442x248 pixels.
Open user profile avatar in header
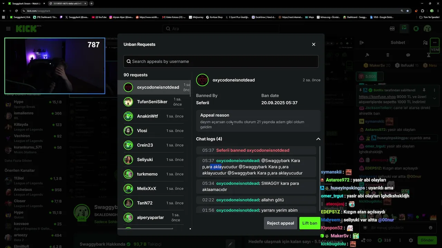click(x=427, y=29)
